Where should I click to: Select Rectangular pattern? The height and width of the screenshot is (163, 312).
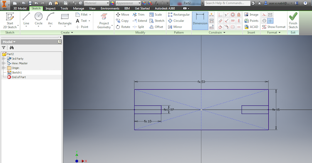tap(179, 15)
